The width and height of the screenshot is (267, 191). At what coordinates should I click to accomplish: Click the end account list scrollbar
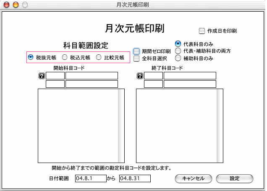tap(220, 125)
